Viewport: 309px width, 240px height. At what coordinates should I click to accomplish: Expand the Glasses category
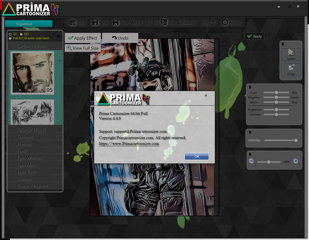point(35,178)
